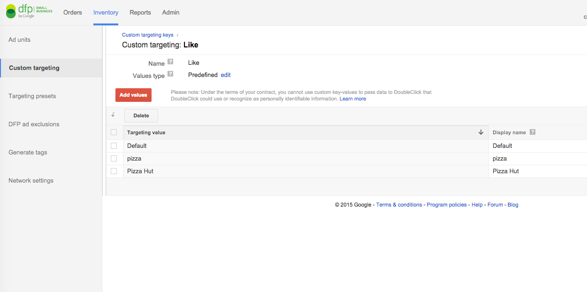The width and height of the screenshot is (587, 292).
Task: Open the Orders tab
Action: click(x=73, y=13)
